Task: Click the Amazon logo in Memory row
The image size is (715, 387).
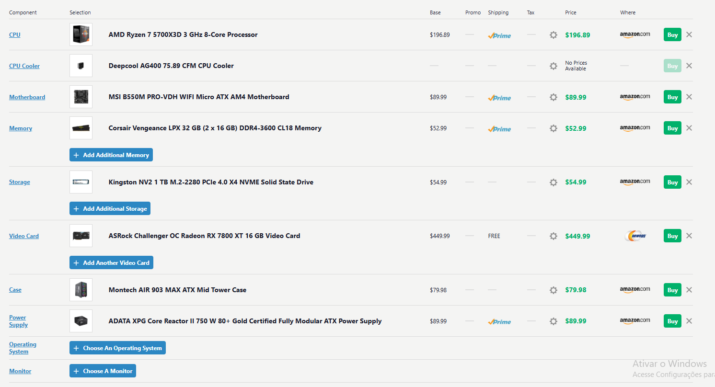Action: point(635,128)
